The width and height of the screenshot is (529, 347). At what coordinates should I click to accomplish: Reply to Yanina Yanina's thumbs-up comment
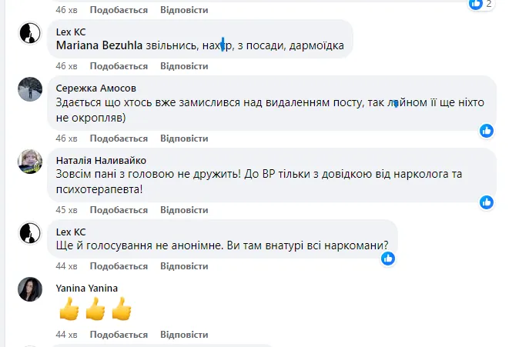[184, 335]
